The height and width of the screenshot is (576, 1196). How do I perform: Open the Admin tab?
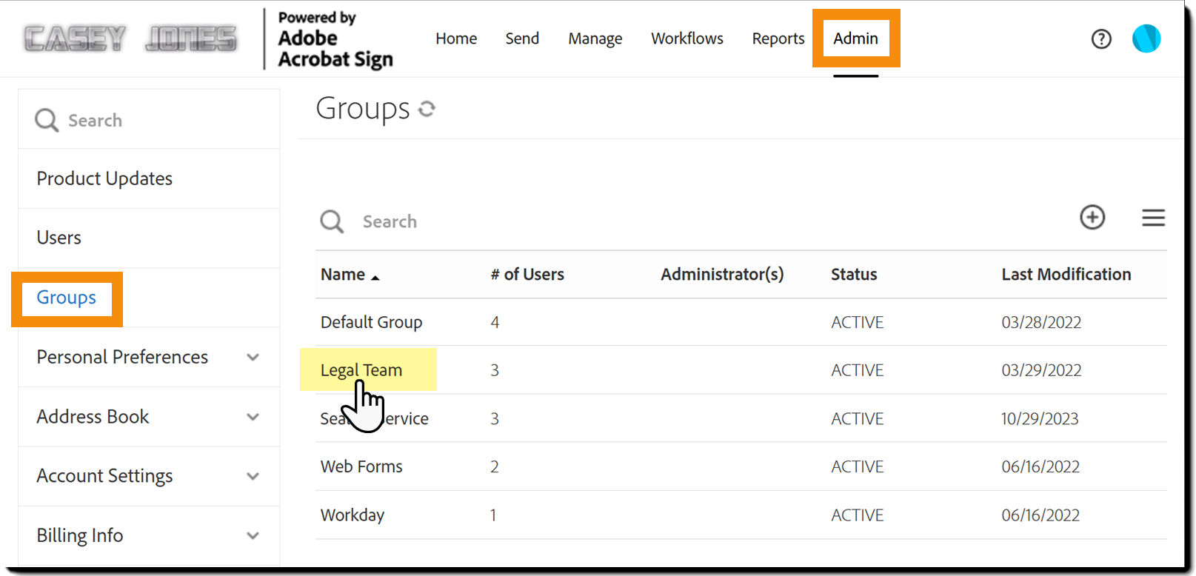855,38
